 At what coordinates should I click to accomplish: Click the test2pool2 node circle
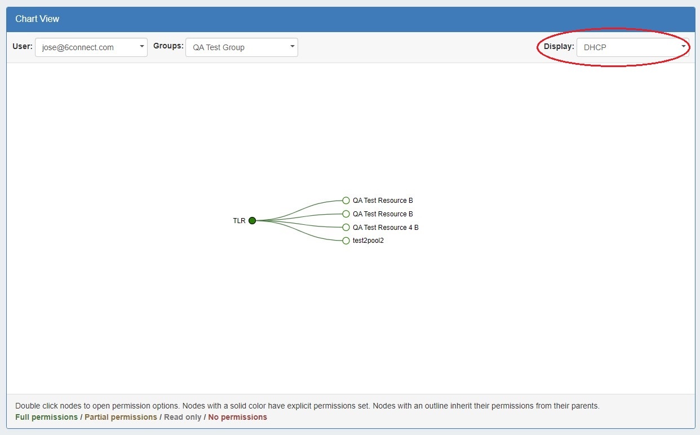pyautogui.click(x=346, y=241)
